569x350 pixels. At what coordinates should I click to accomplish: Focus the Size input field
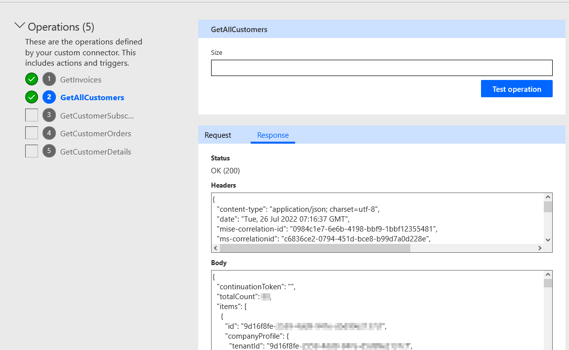click(382, 68)
